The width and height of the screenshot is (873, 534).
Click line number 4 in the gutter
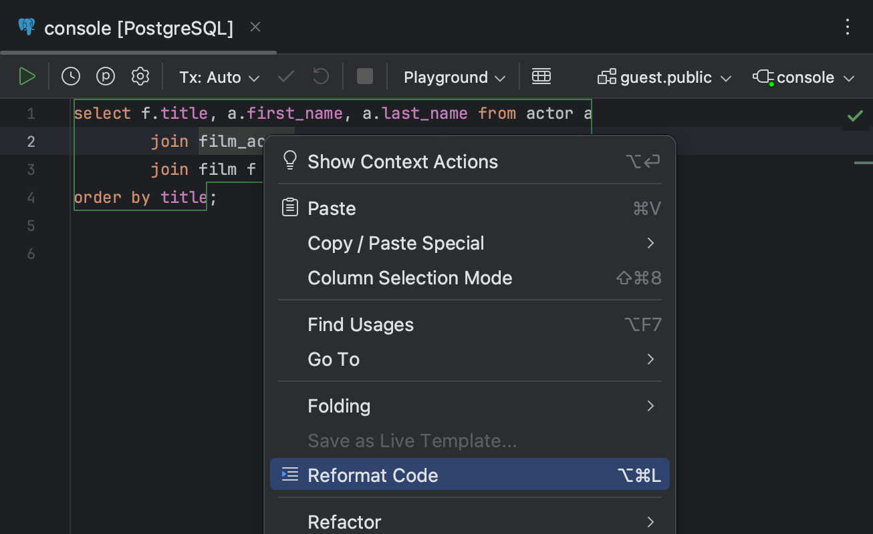31,198
